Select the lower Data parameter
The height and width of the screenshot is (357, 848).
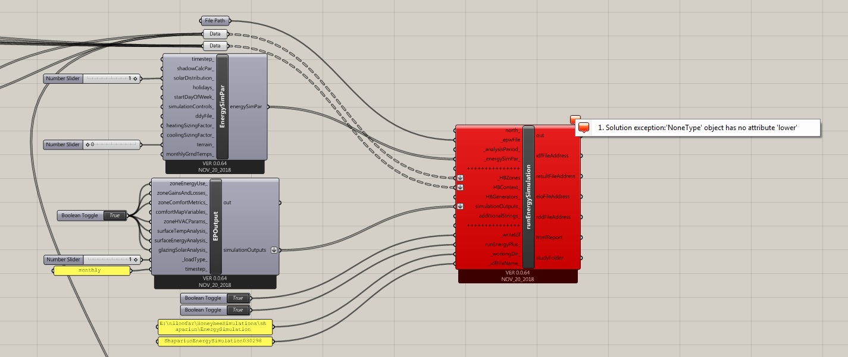click(215, 46)
